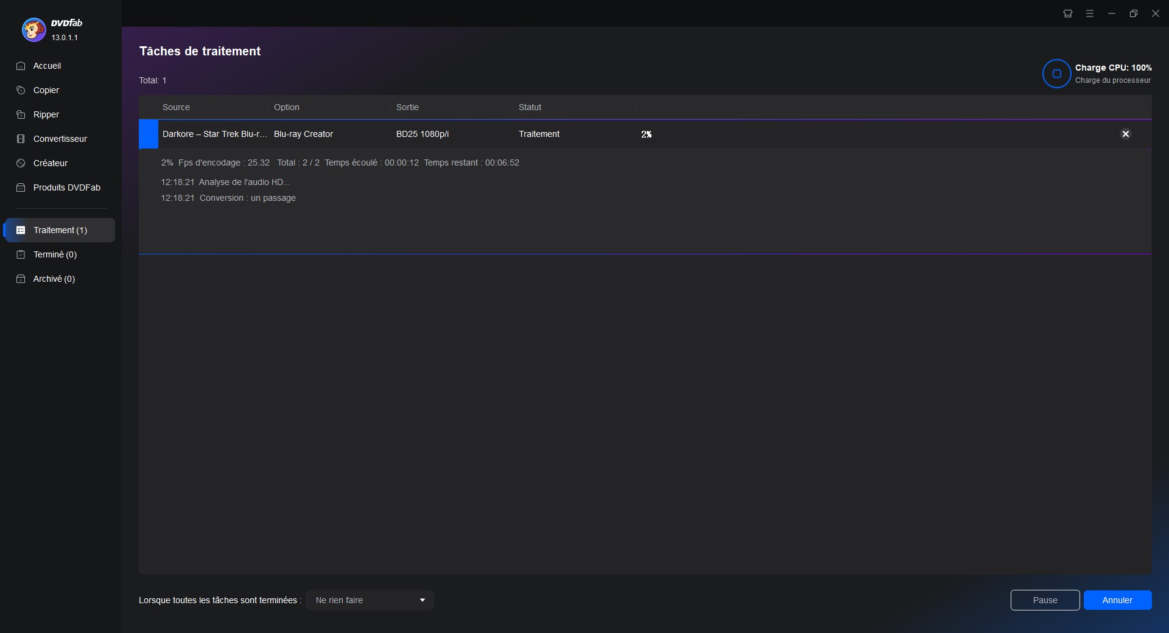
Task: Switch to the Terminé (0) list
Action: pos(55,254)
